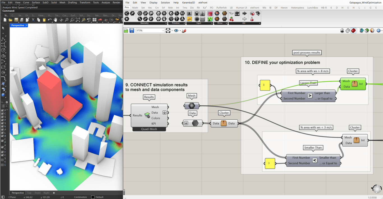Enable the unchecked layer checkbox beside letter D

click(x=2, y=165)
